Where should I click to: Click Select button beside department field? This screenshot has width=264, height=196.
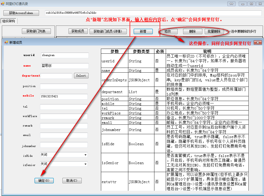tap(81, 76)
